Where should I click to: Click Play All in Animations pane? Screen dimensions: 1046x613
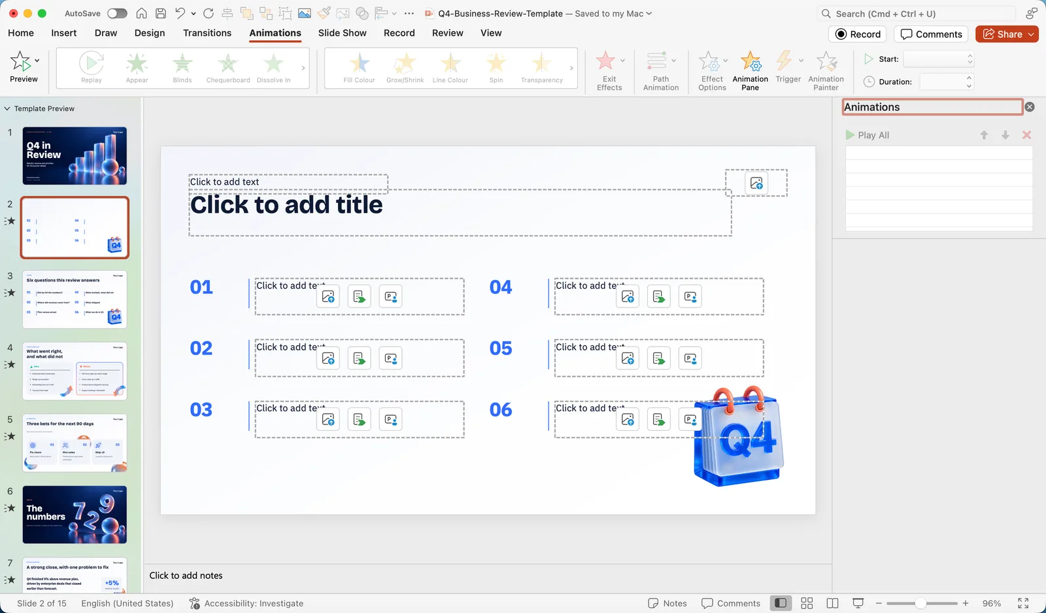pyautogui.click(x=867, y=135)
